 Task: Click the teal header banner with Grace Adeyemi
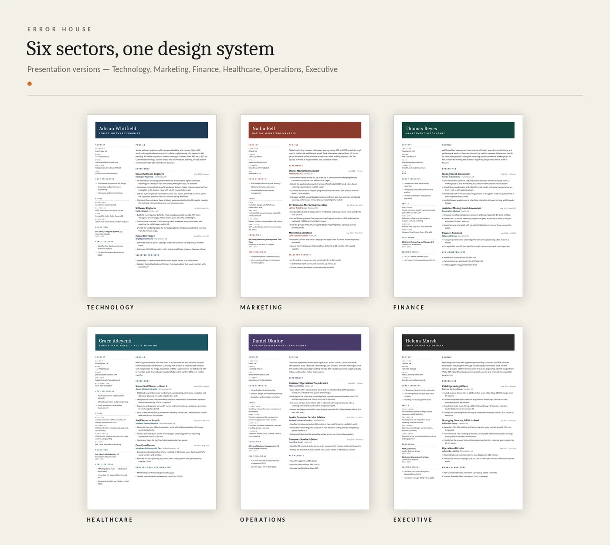[x=152, y=342]
